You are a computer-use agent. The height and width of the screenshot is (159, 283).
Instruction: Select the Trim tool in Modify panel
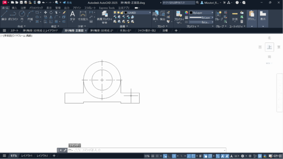pos(56,12)
